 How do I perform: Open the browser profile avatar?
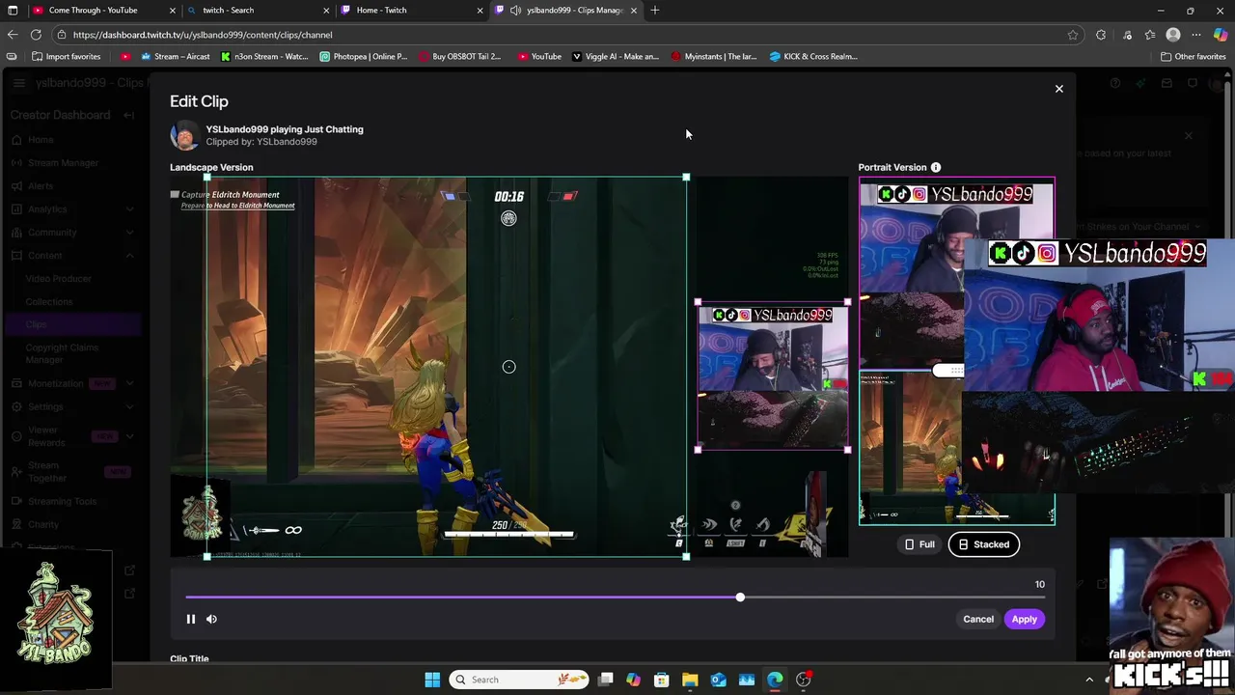click(x=1173, y=35)
